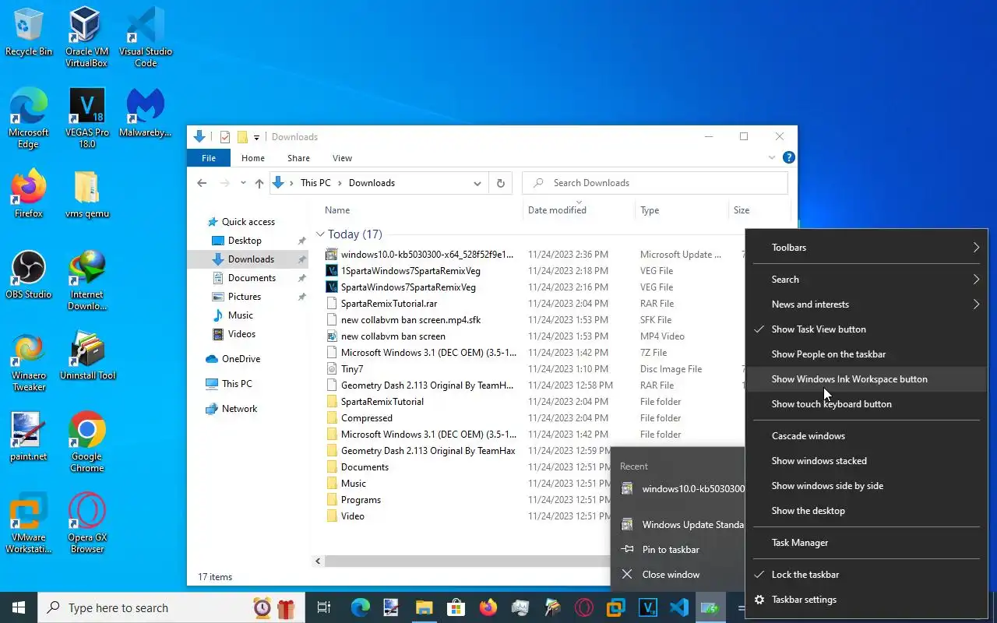Select the paint.net desktop shortcut
997x623 pixels.
click(29, 437)
